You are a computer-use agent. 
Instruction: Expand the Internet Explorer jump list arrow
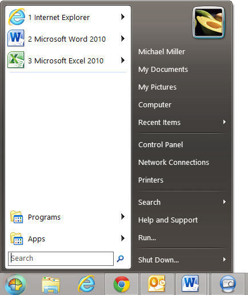(123, 17)
